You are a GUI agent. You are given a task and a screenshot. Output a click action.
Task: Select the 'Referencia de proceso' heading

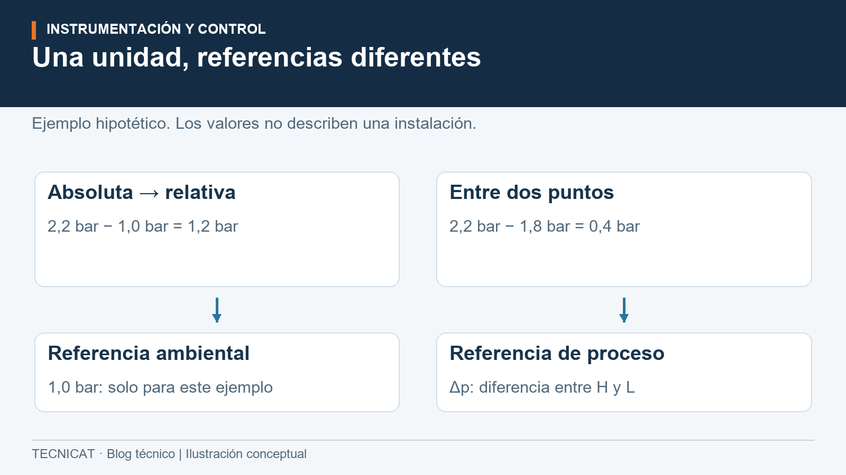coord(557,354)
